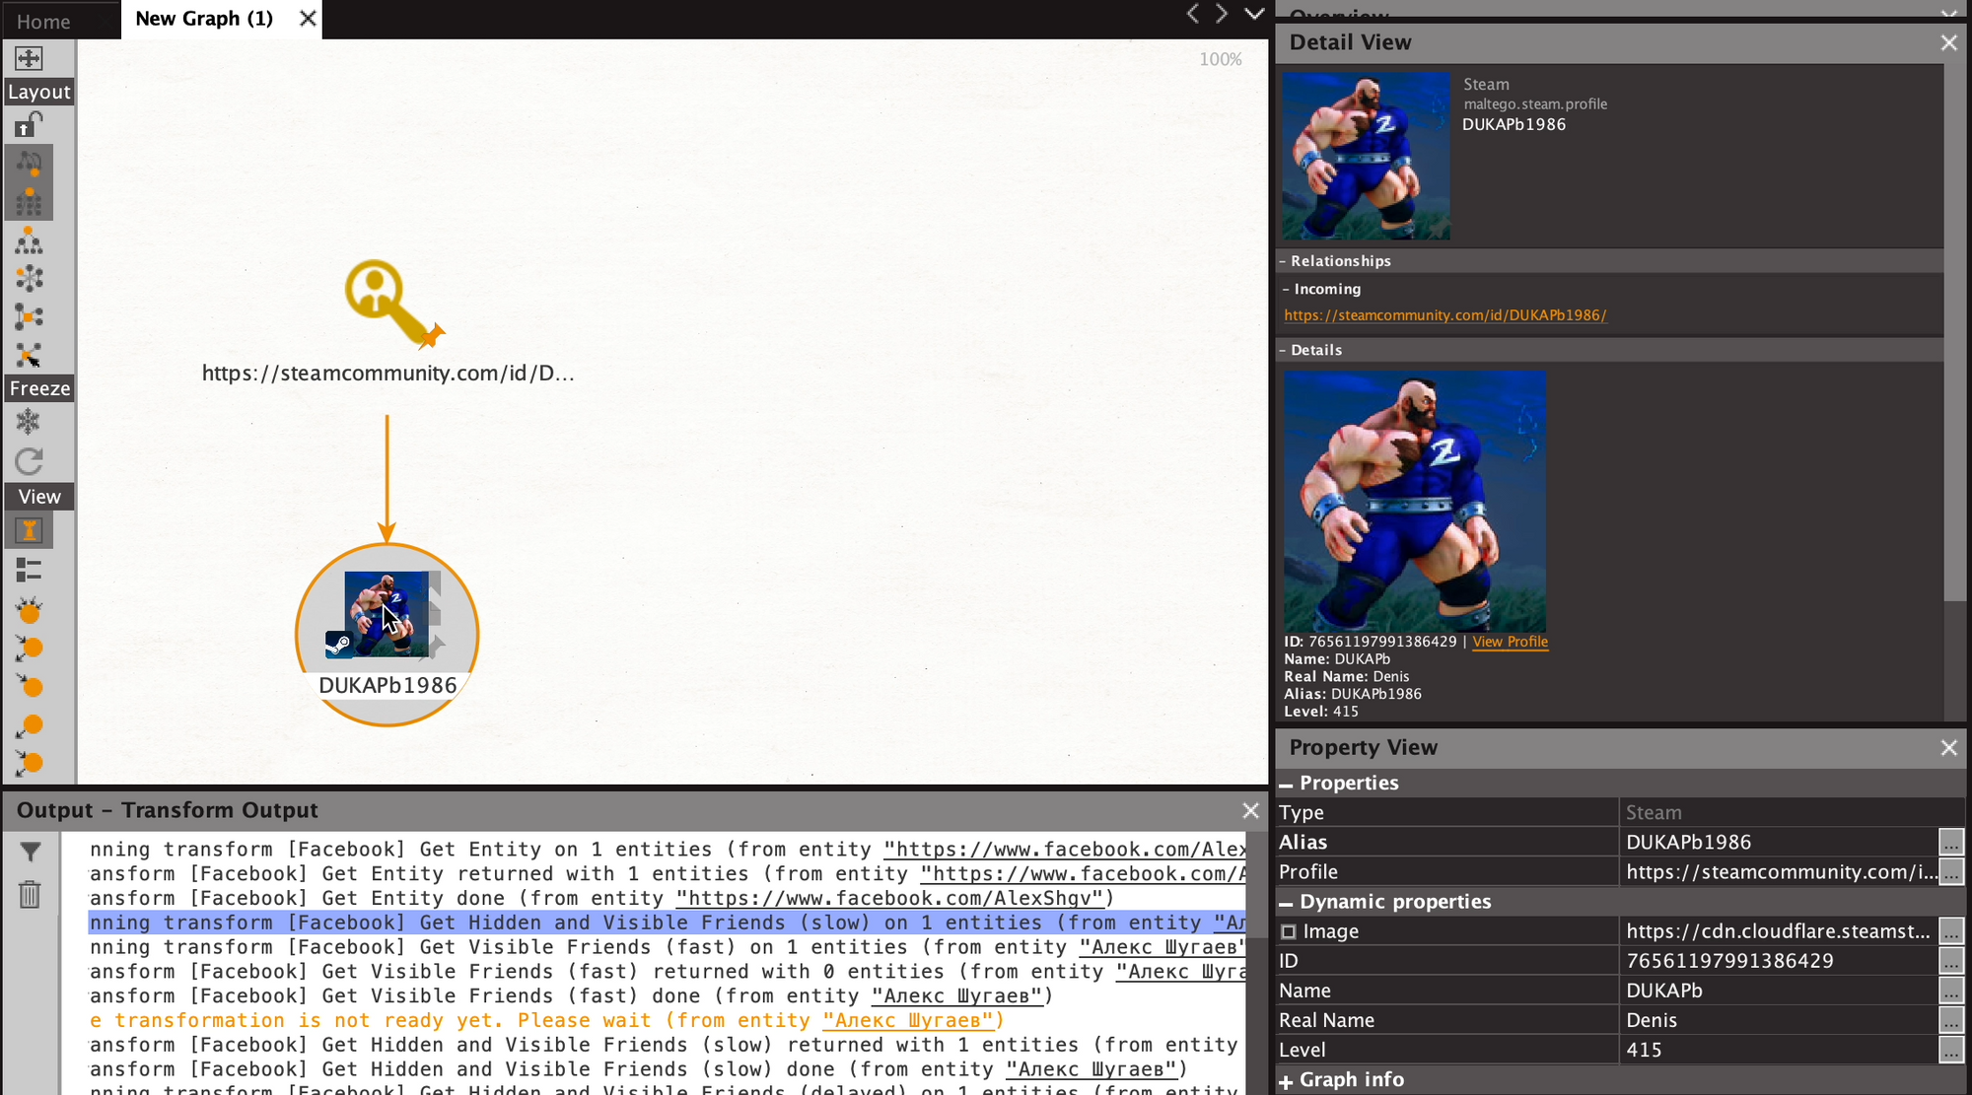Click the incoming steamcommunity URL link
The image size is (1972, 1095).
pos(1444,315)
